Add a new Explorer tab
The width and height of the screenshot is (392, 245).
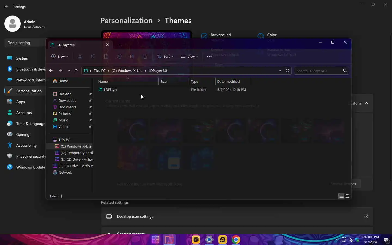(x=120, y=45)
